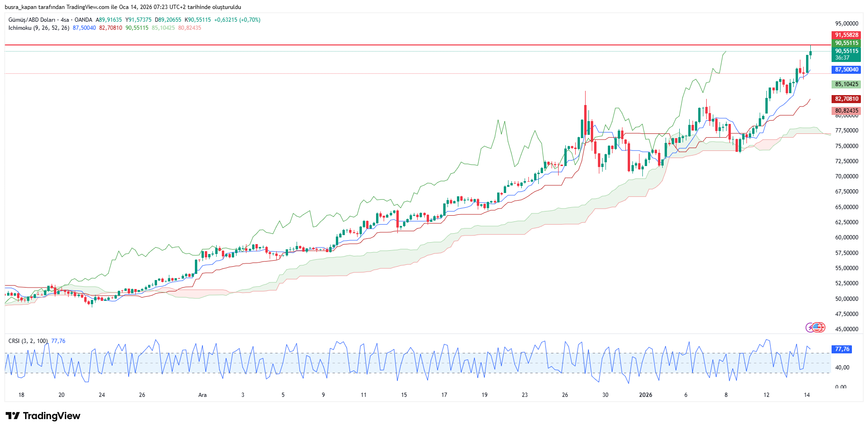Viewport: 868px width, 430px height.
Task: Click the 95,00000 level on price scale
Action: coord(846,24)
